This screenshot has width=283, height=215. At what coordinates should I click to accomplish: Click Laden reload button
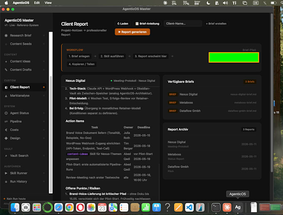point(123,24)
